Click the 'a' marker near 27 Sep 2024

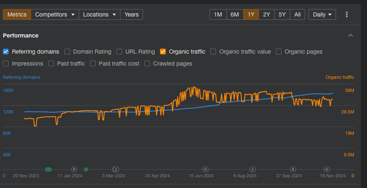click(x=293, y=169)
